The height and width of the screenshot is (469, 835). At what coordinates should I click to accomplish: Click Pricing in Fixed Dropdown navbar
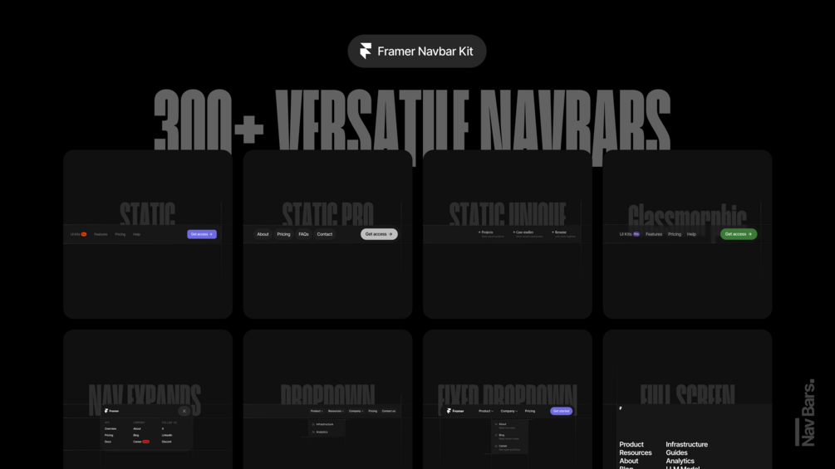point(530,411)
